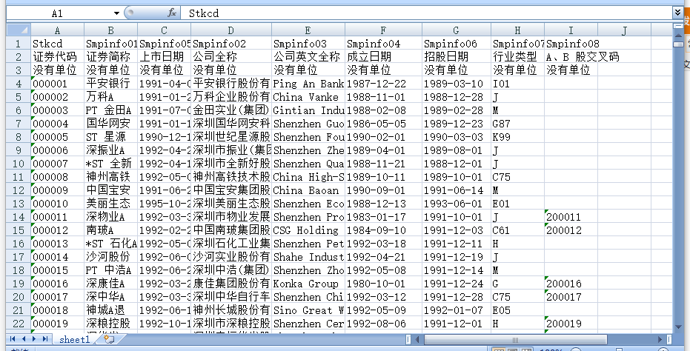Select column B header
Image resolution: width=690 pixels, height=351 pixels.
111,30
